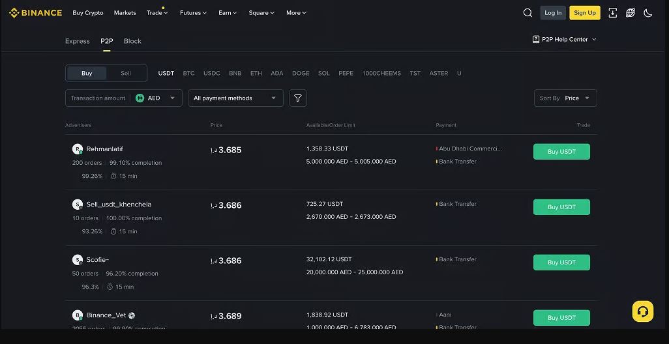669x344 pixels.
Task: Select the ADA coin tab
Action: click(277, 74)
